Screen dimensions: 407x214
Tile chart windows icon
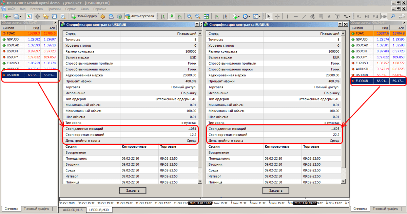[206, 16]
